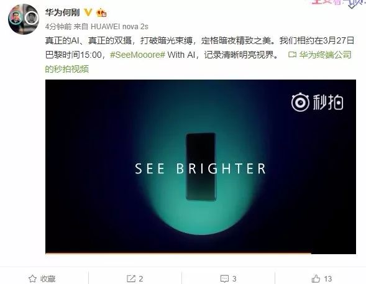Open the #SeeMooore# hashtag topic

(x=137, y=55)
